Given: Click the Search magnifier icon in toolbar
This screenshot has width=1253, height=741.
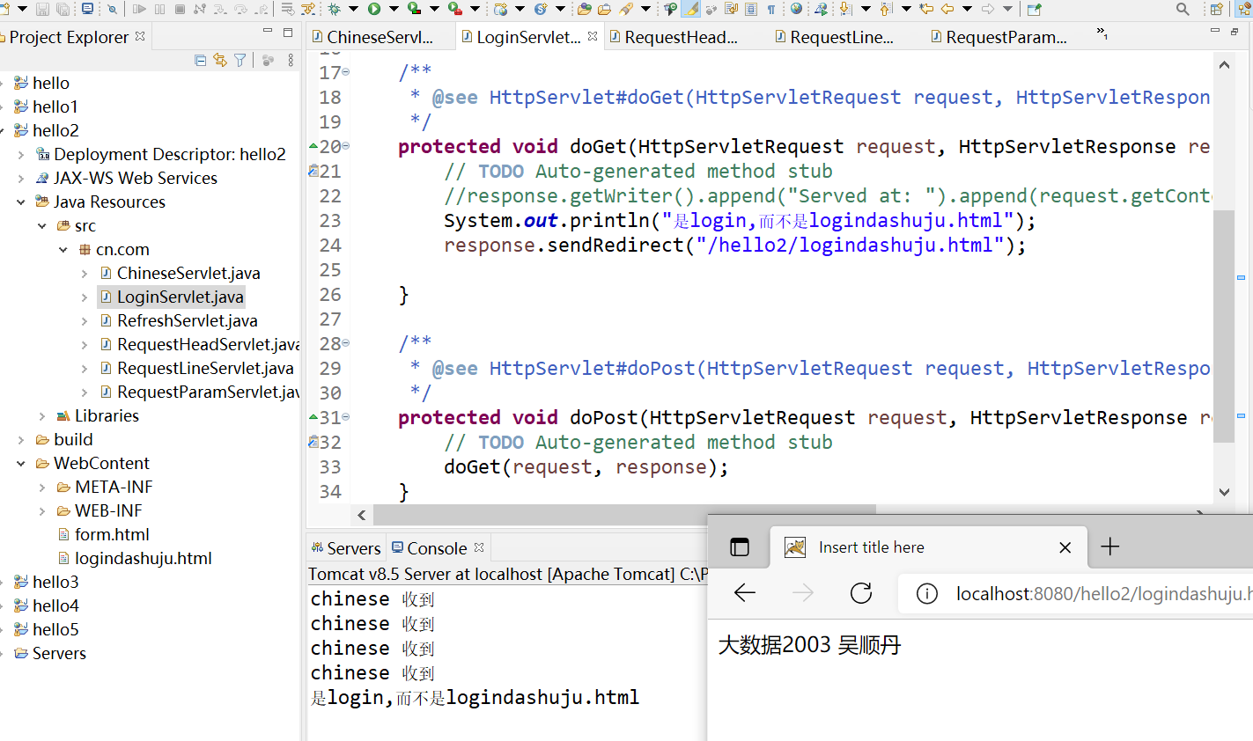Looking at the screenshot, I should (x=1183, y=9).
